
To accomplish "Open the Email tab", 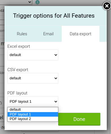I will [48, 34].
